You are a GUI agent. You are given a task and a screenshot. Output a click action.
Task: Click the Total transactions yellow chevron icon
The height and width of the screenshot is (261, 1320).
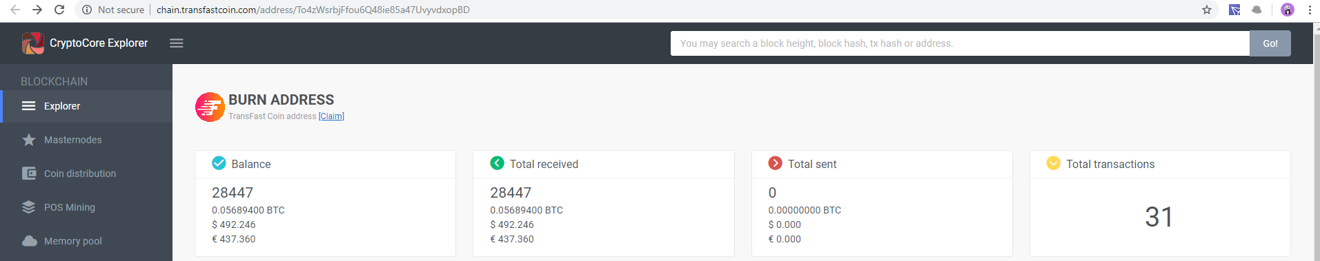(1054, 163)
